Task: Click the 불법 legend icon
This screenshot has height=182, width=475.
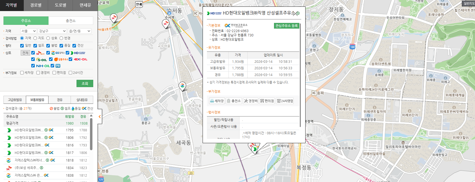Action: point(51,108)
